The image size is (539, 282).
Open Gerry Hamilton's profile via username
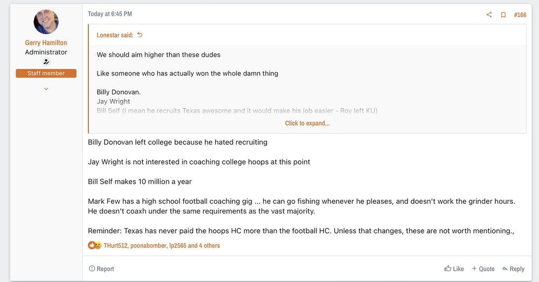point(46,43)
